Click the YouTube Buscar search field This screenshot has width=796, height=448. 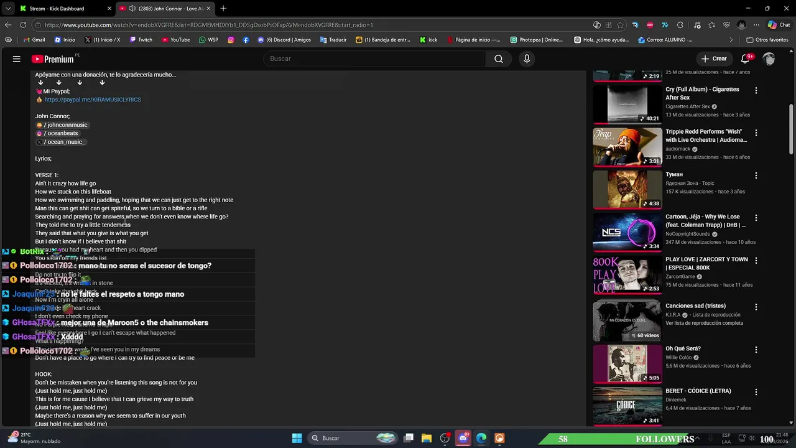(x=374, y=58)
